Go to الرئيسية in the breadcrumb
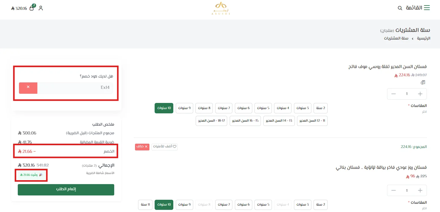This screenshot has height=212, width=440. [x=424, y=39]
